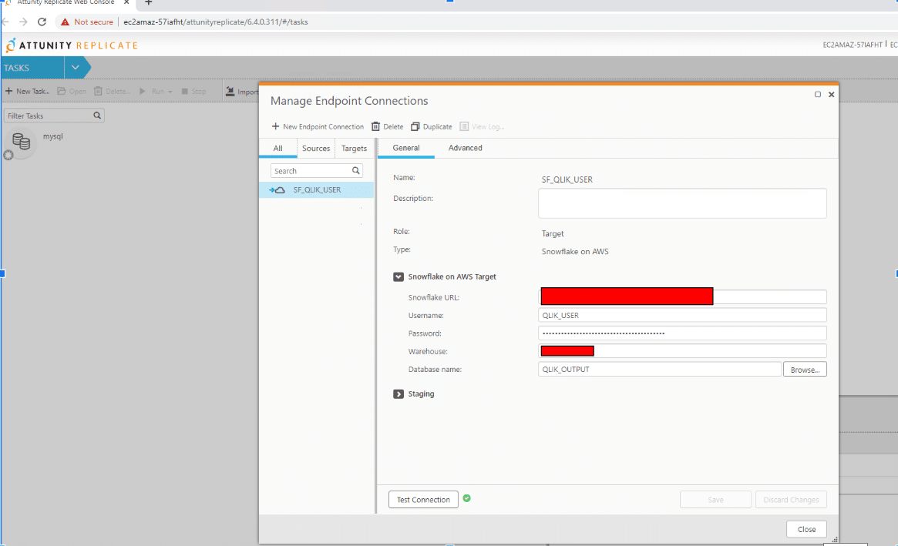
Task: Click New Task in tasks toolbar
Action: (x=27, y=91)
